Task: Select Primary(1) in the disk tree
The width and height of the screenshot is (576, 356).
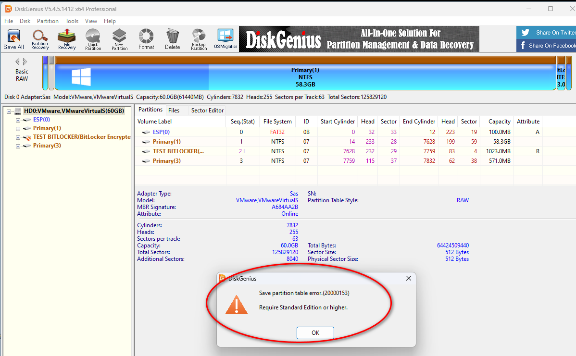Action: pyautogui.click(x=47, y=128)
